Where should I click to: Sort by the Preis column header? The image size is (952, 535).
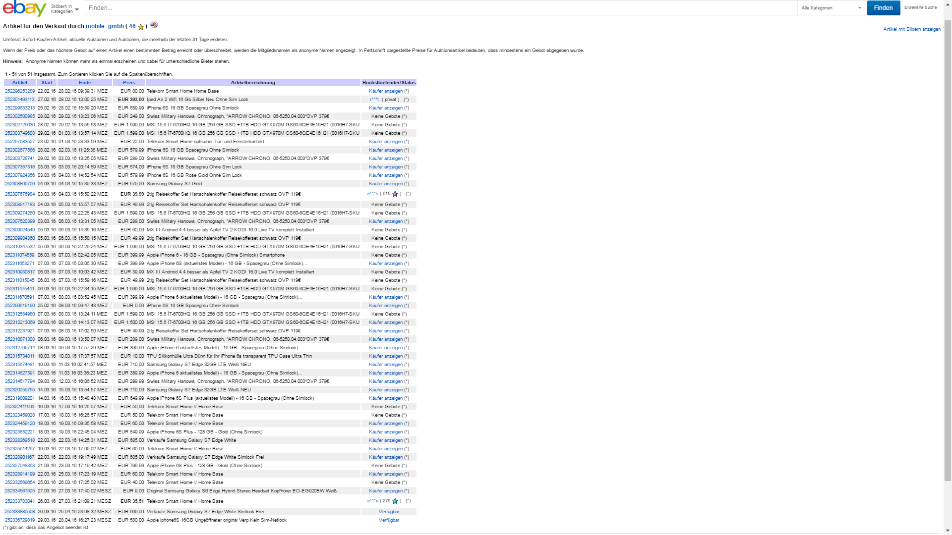tap(129, 83)
